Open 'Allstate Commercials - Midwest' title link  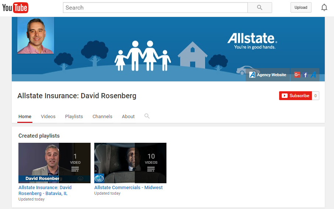pyautogui.click(x=129, y=188)
